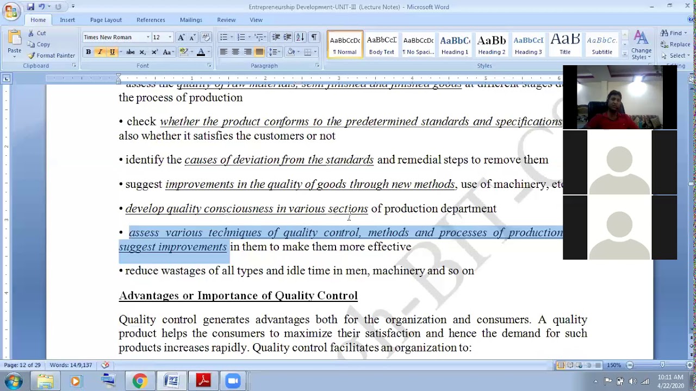696x391 pixels.
Task: Open Change Case dropdown
Action: point(167,52)
